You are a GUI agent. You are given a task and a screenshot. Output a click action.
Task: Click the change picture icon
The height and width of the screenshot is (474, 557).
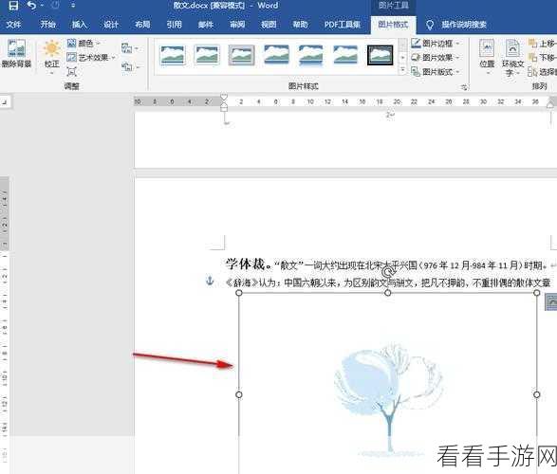128,48
